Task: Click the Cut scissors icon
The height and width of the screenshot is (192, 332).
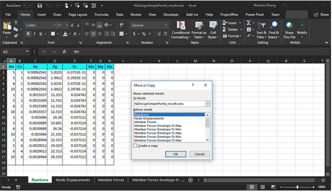Action: pyautogui.click(x=16, y=23)
